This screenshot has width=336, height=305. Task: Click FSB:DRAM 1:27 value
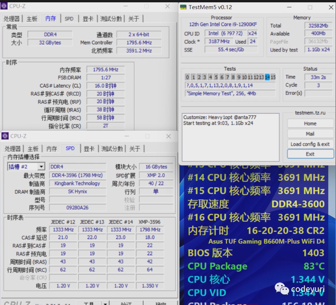106,78
